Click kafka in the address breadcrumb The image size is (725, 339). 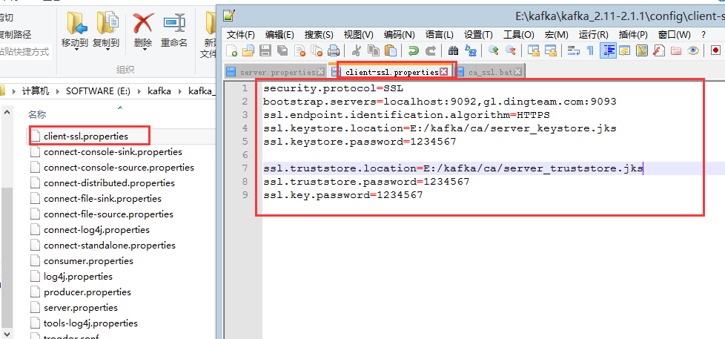159,91
